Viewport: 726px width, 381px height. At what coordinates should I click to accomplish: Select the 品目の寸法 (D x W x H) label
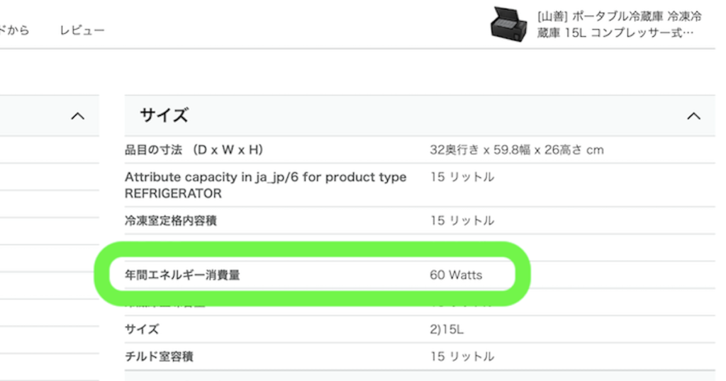click(194, 150)
